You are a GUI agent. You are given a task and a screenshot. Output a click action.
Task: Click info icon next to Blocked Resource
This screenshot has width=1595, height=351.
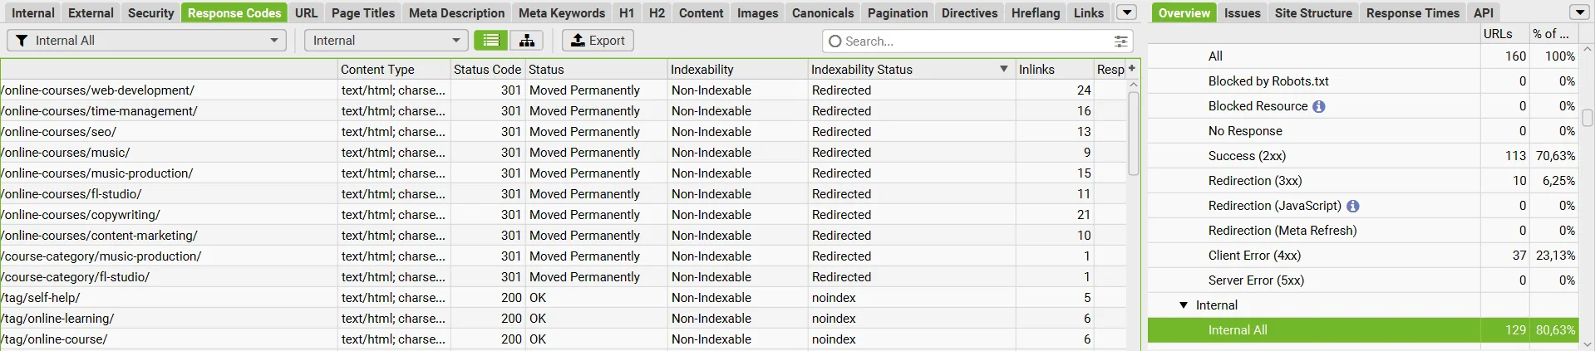point(1319,106)
